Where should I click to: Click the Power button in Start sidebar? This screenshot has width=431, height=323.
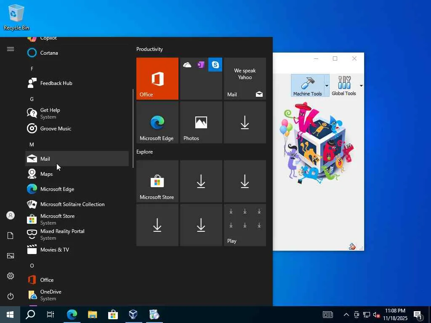point(11,296)
